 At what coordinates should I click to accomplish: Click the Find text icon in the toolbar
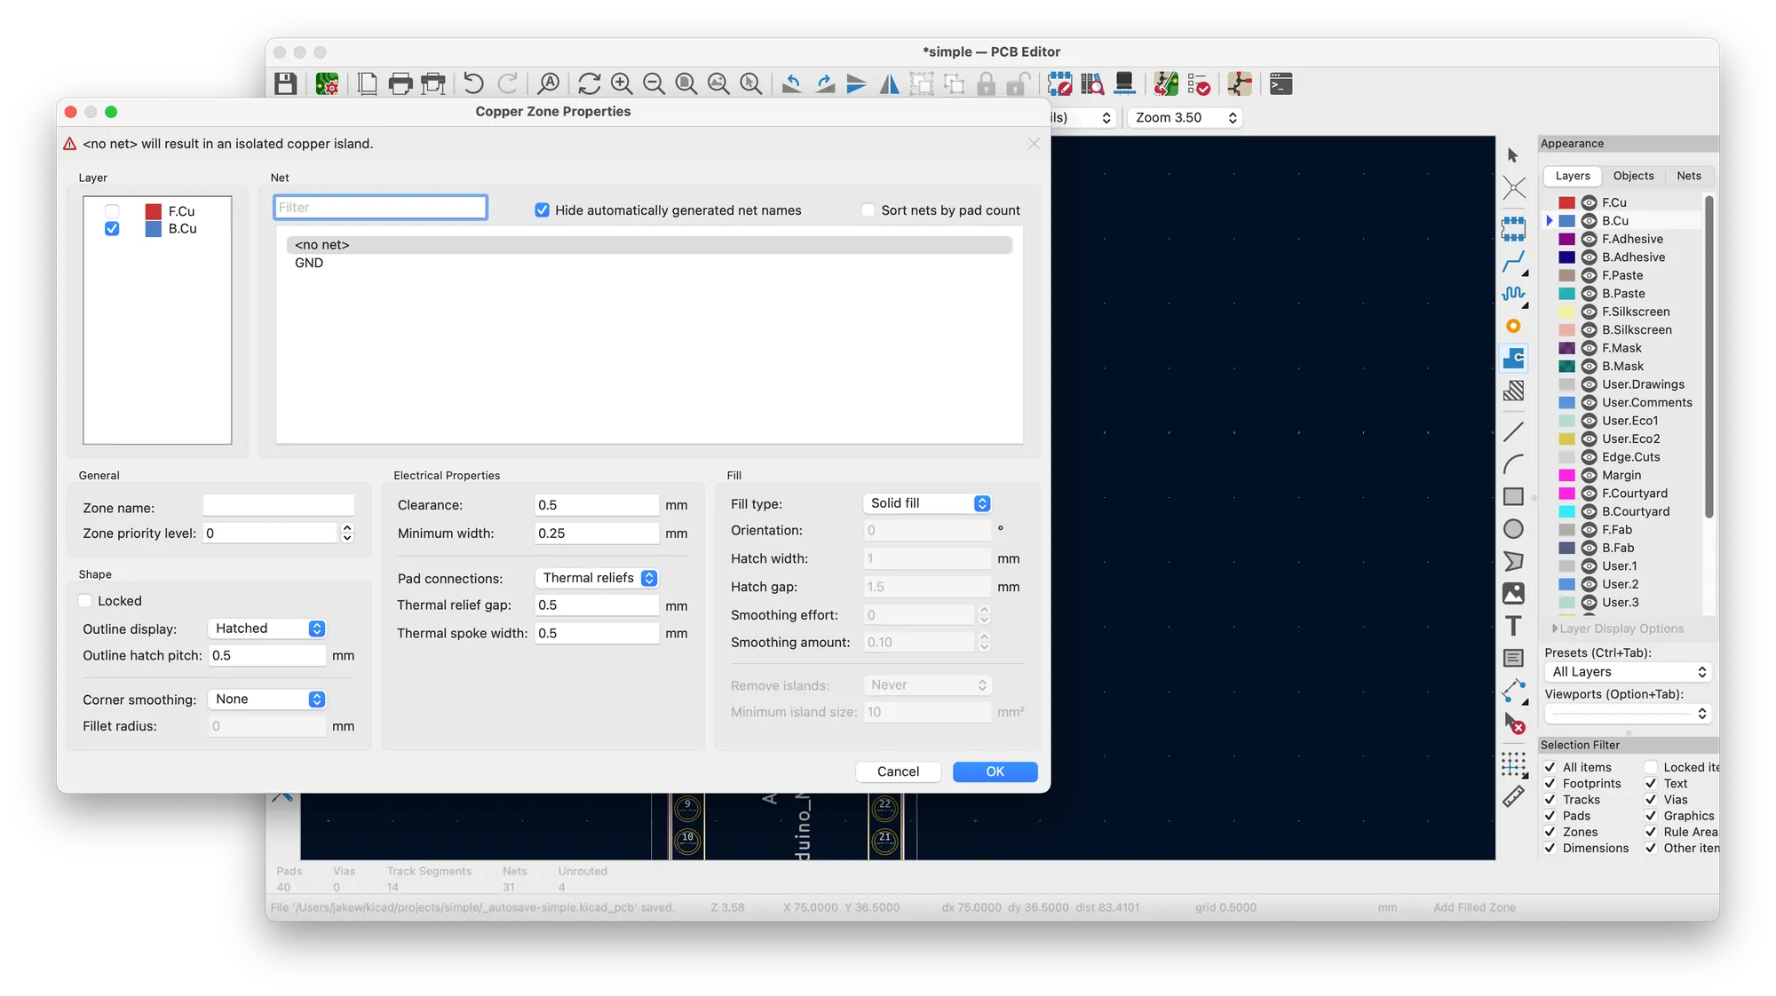tap(549, 84)
